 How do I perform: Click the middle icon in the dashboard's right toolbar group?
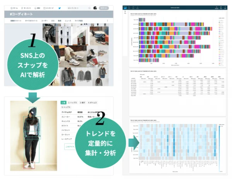[x=221, y=8]
